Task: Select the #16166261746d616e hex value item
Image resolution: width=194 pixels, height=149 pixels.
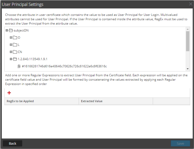Action: (x=64, y=66)
